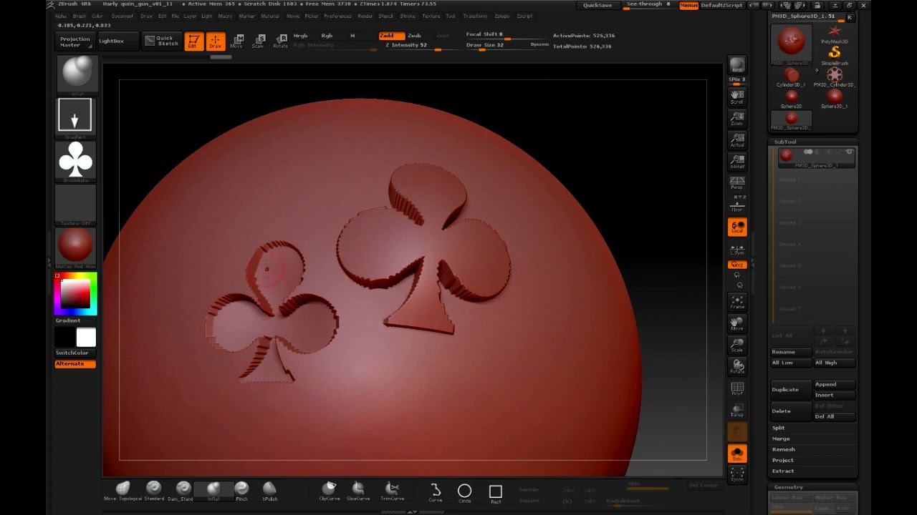This screenshot has width=917, height=515.
Task: Expand the Geometry sub-palette
Action: click(789, 487)
